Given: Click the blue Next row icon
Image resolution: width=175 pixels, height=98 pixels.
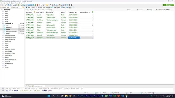Looking at the screenshot, I should click(x=33, y=5).
